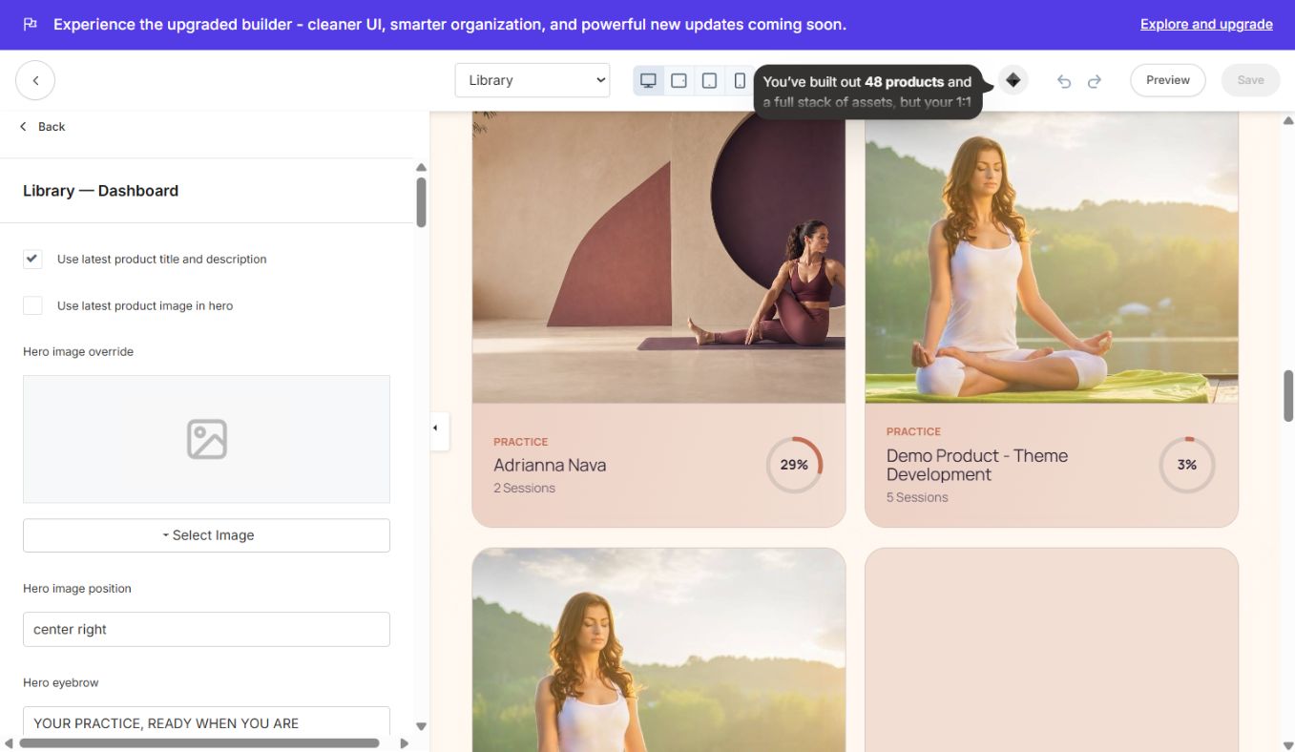Click the 5 Sessions label
1295x752 pixels.
tap(917, 497)
